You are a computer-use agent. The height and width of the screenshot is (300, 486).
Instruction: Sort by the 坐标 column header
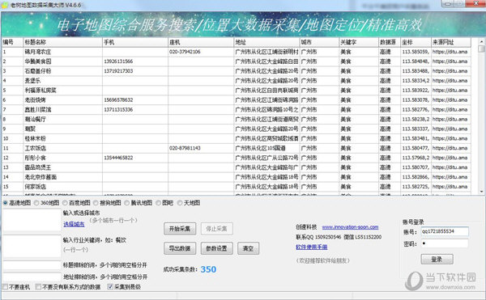tap(416, 42)
